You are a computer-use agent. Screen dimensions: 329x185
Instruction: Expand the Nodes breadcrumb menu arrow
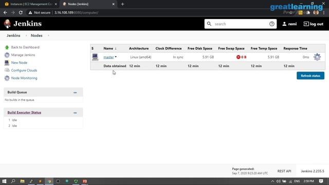[48, 35]
